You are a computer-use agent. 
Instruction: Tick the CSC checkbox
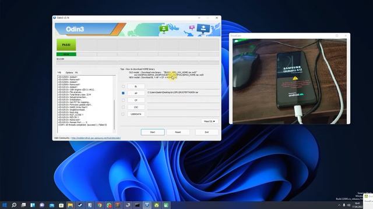pos(123,107)
